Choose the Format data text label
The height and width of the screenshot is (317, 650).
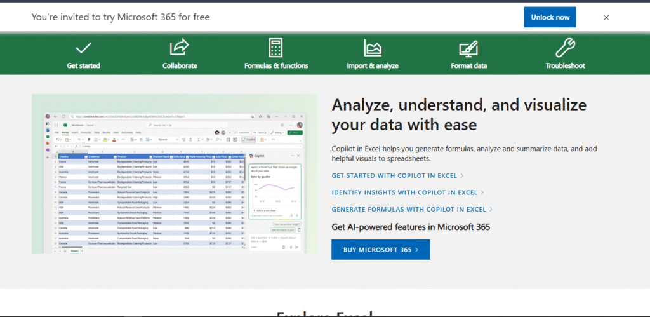(469, 65)
